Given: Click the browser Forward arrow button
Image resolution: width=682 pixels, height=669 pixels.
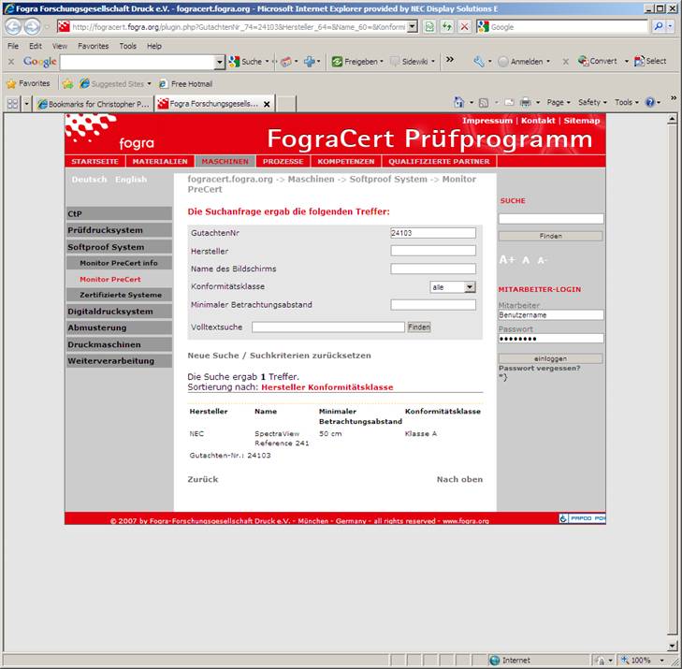Looking at the screenshot, I should pos(31,27).
